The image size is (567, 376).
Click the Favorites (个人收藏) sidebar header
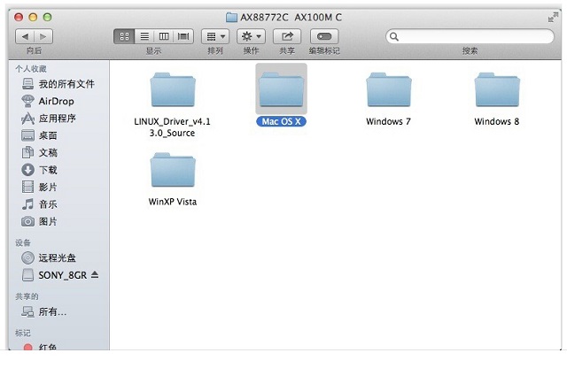tap(31, 69)
